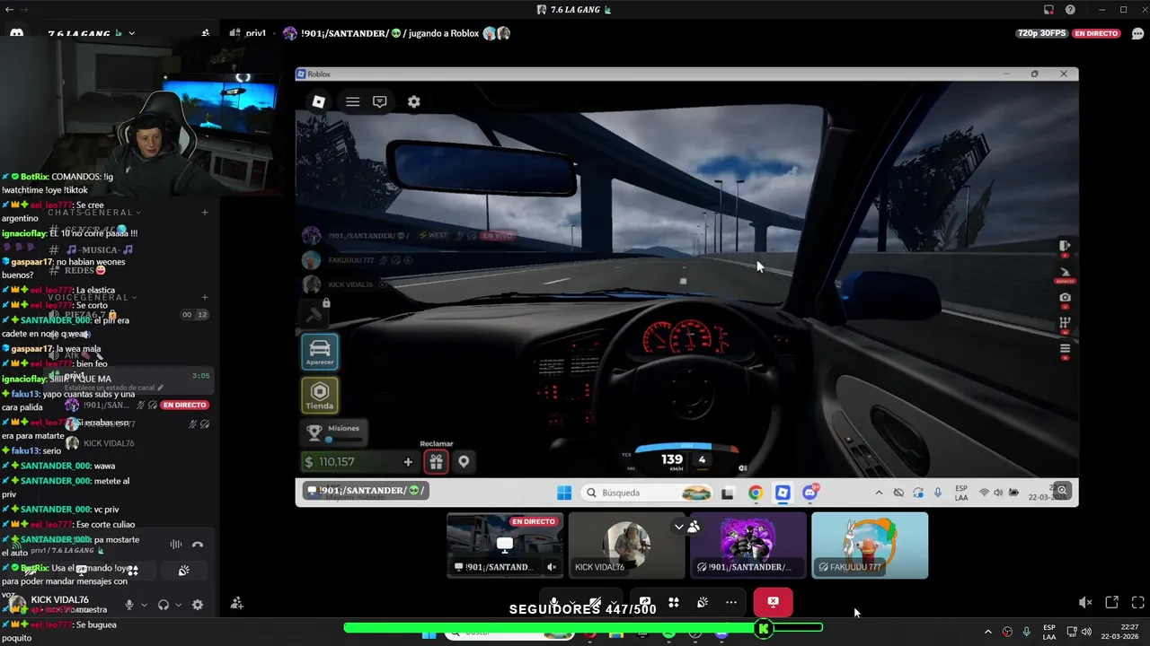The image size is (1150, 646).
Task: Toggle headphones deafen in user panel
Action: 164,605
